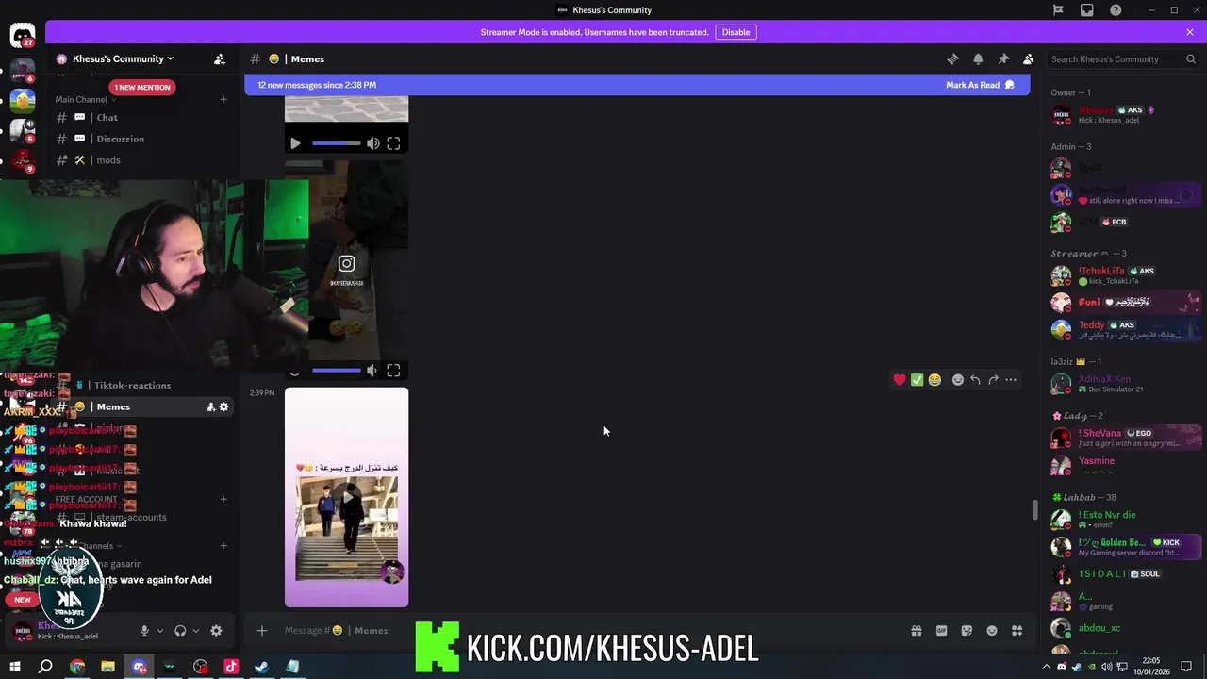The width and height of the screenshot is (1207, 679).
Task: Open the Apps launcher icon
Action: [x=1017, y=631]
